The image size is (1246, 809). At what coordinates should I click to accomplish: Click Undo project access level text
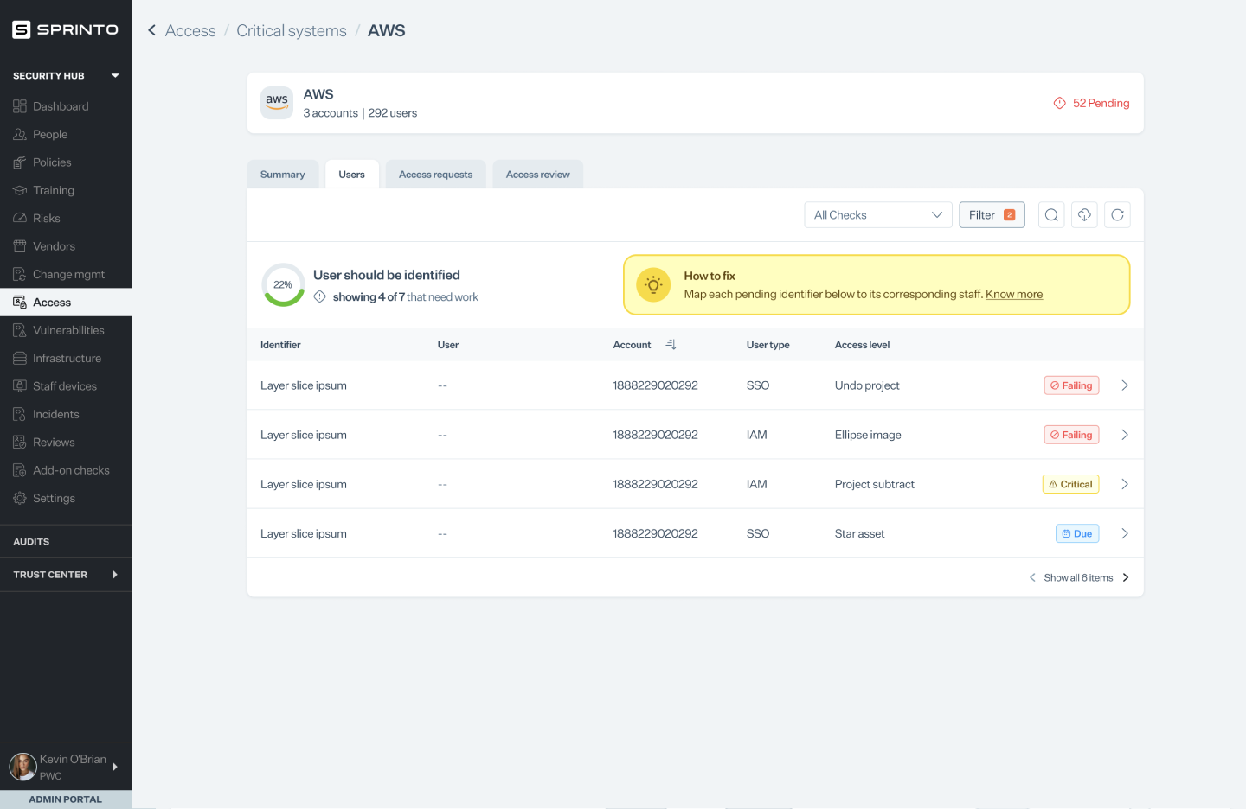coord(867,385)
